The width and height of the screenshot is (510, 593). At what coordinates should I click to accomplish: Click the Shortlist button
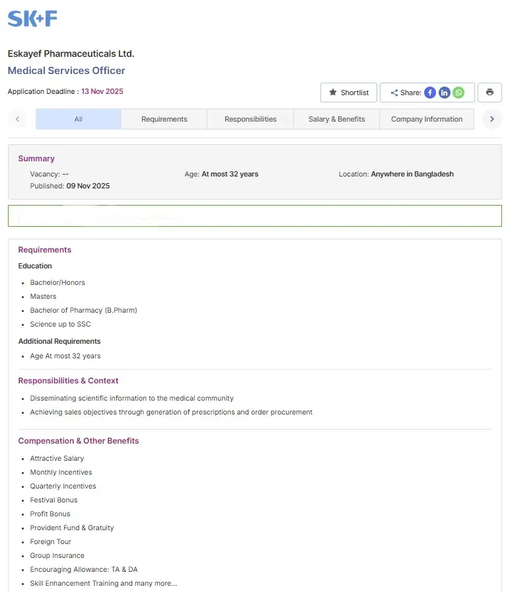(349, 93)
